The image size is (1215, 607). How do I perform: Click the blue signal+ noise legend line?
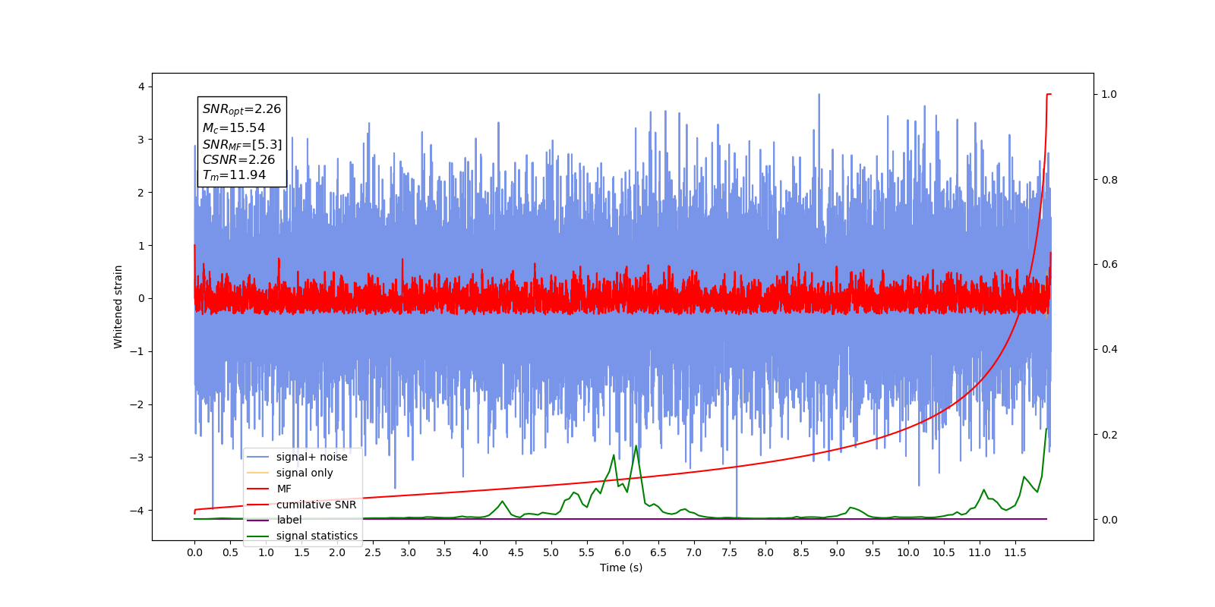point(258,457)
